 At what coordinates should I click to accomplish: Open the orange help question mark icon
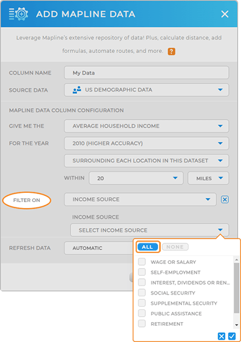(x=172, y=52)
